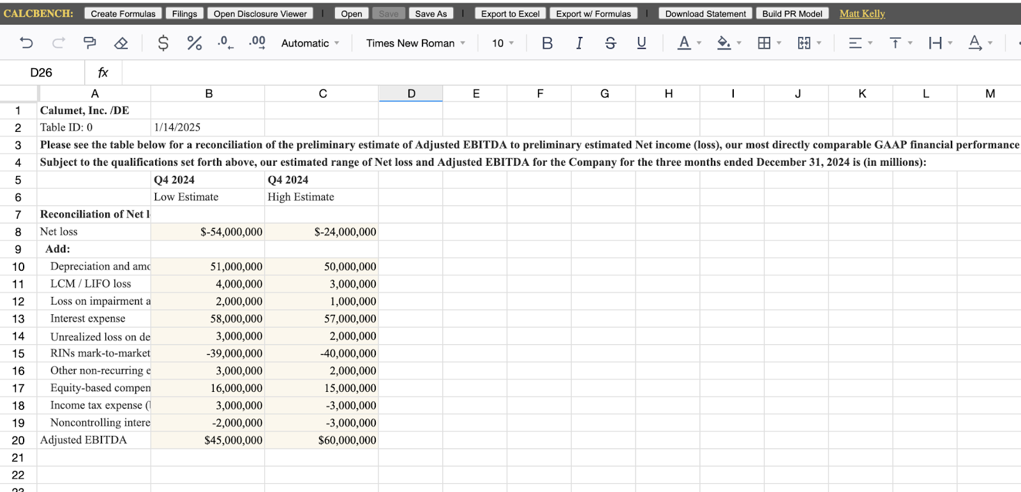Open the Times New Roman font dropdown
The image size is (1021, 492).
(x=415, y=43)
